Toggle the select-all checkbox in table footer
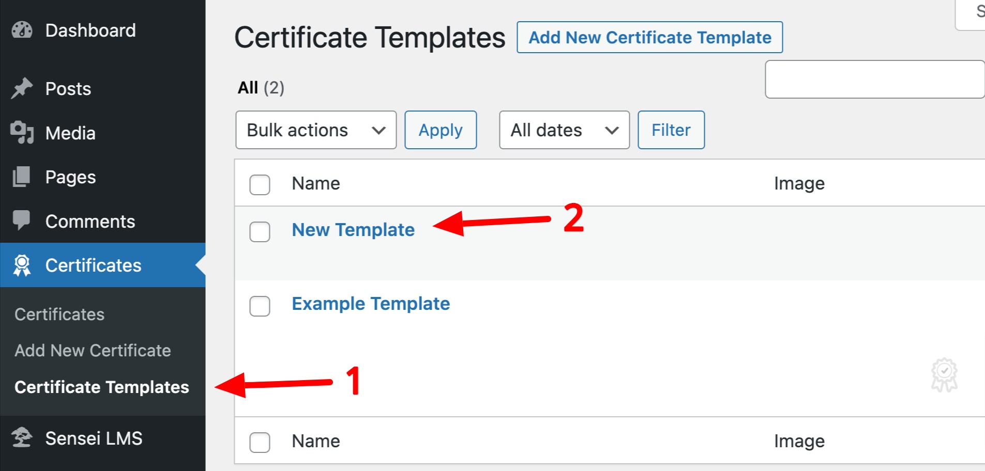Viewport: 985px width, 471px height. pyautogui.click(x=260, y=442)
